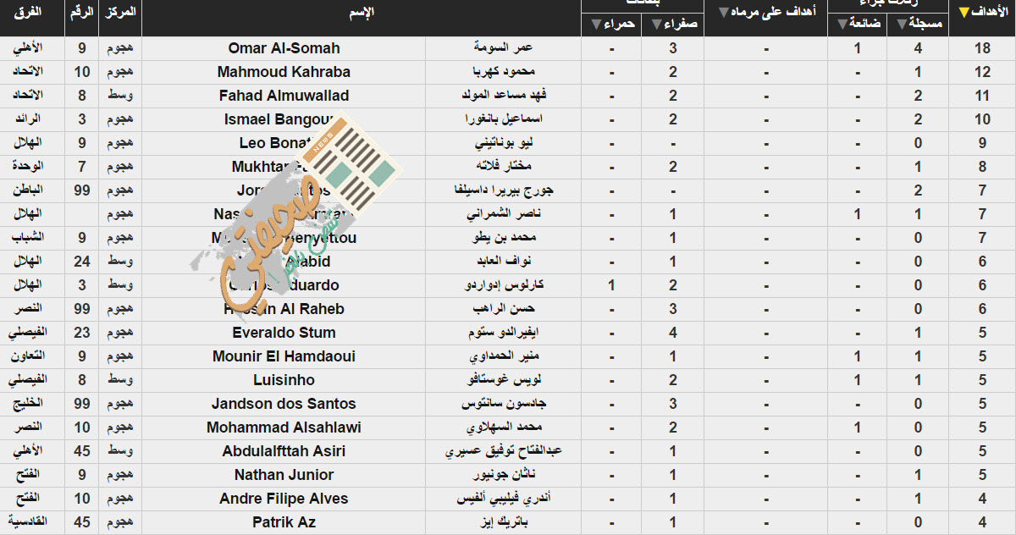This screenshot has height=535, width=1016.
Task: Select Arabic name محمد بن يطو
Action: click(503, 238)
